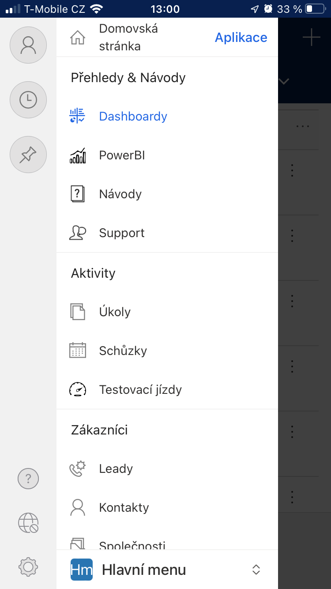The height and width of the screenshot is (589, 331).
Task: Tap the help question mark icon
Action: (28, 478)
